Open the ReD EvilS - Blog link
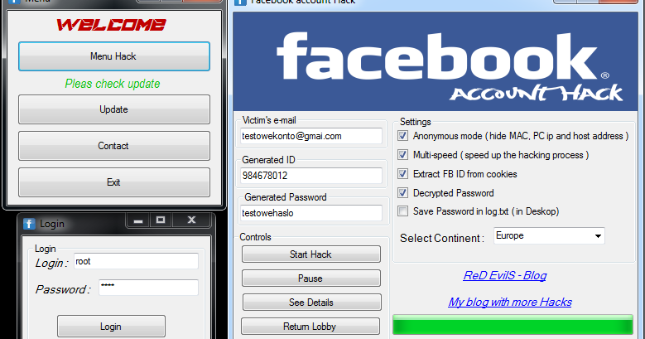 505,275
